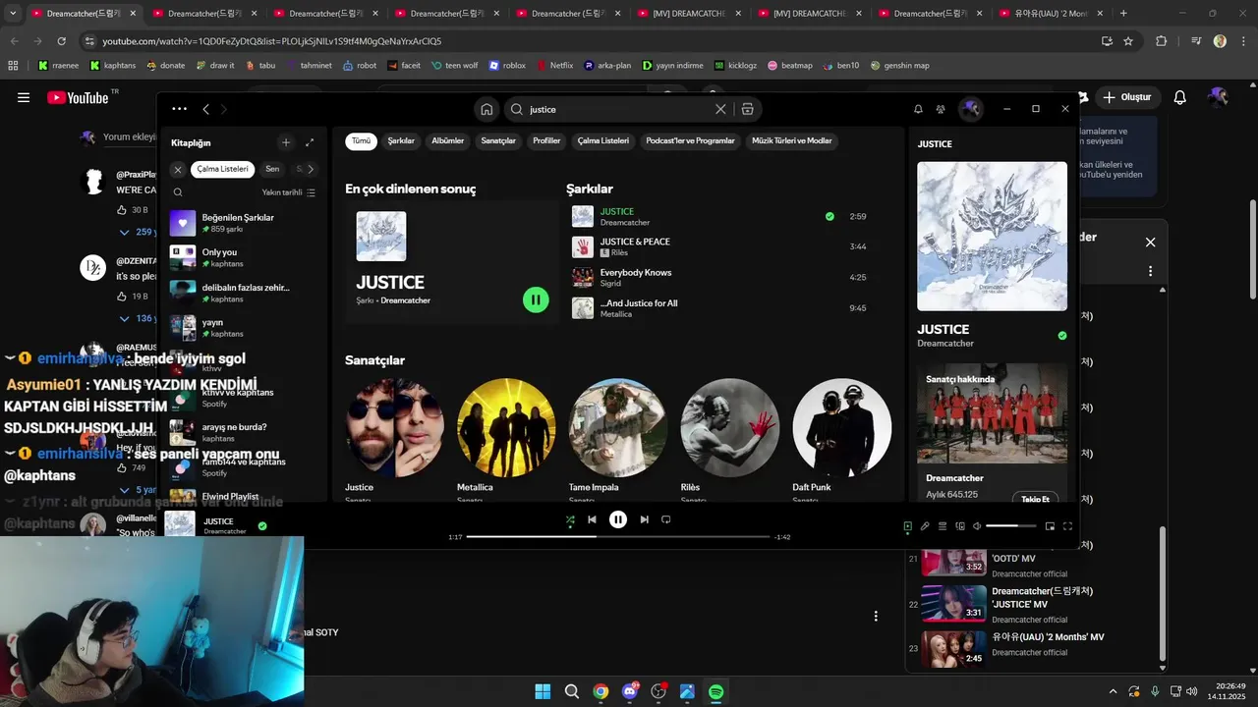
Task: Open Friend Activity icon in Spotify
Action: coord(941,109)
